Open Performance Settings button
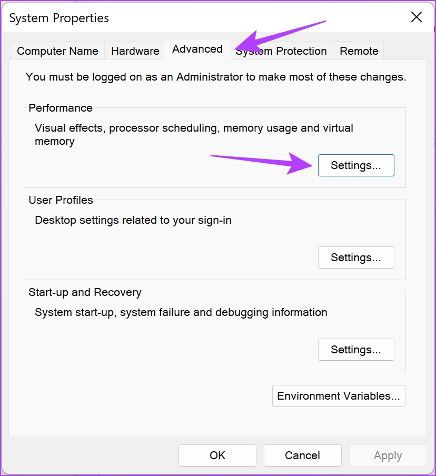 click(x=356, y=165)
